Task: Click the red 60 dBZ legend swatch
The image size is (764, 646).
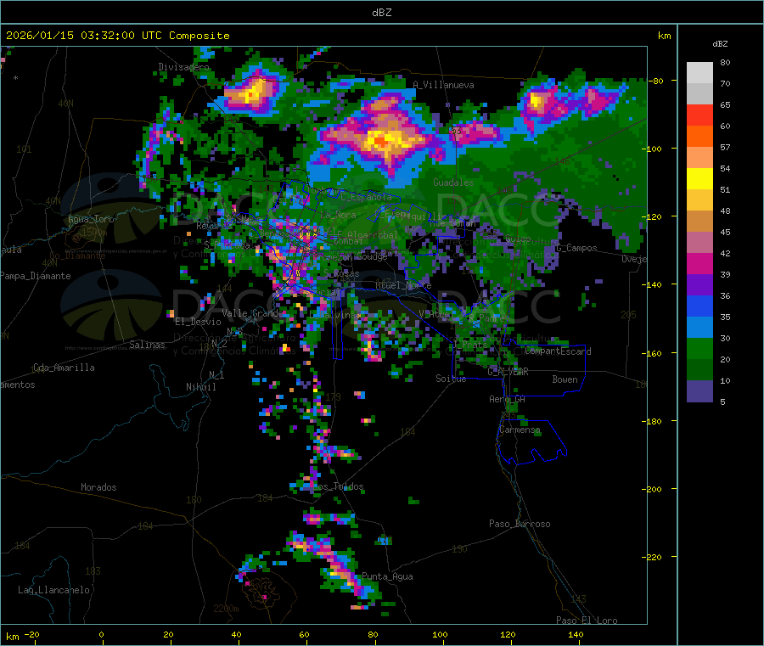Action: (699, 115)
